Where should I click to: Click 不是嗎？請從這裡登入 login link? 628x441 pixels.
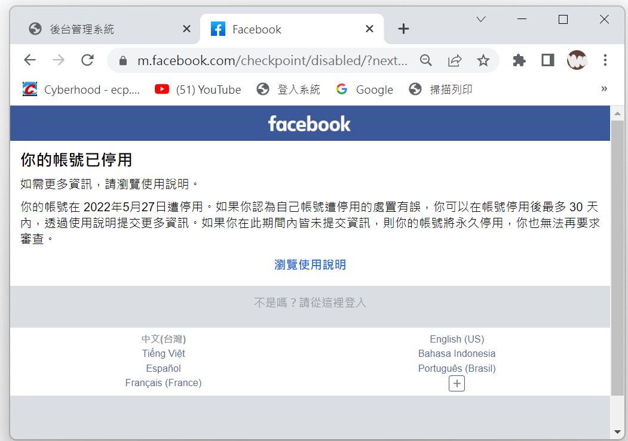(310, 303)
